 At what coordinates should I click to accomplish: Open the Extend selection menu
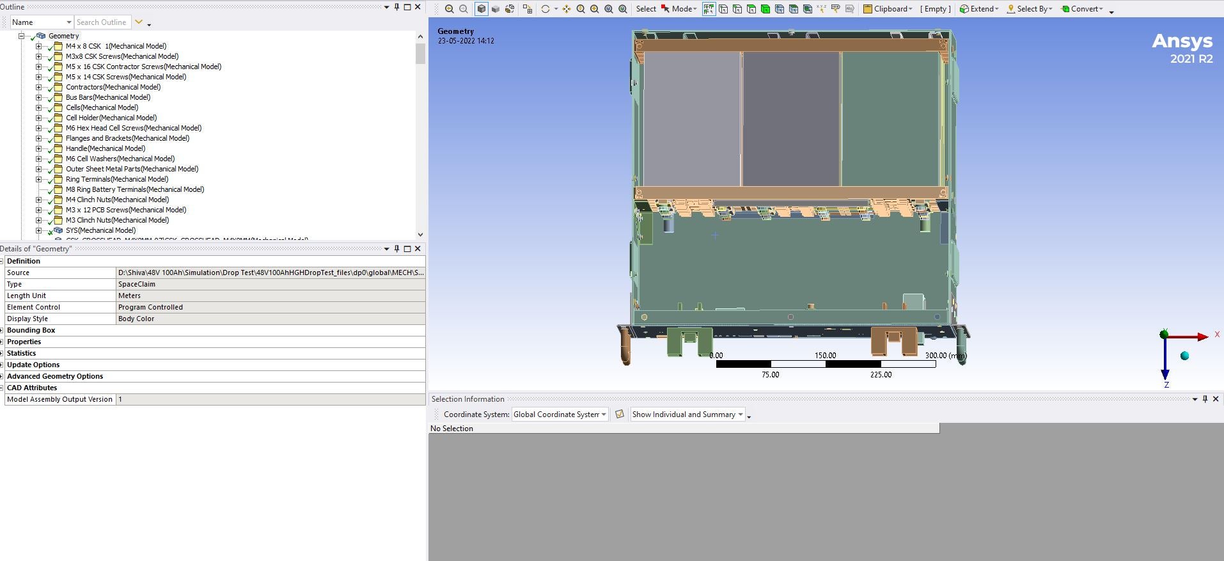978,9
